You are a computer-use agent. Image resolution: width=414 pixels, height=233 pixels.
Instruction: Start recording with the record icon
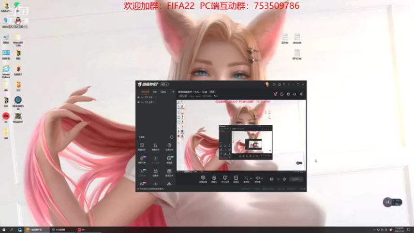click(271, 179)
